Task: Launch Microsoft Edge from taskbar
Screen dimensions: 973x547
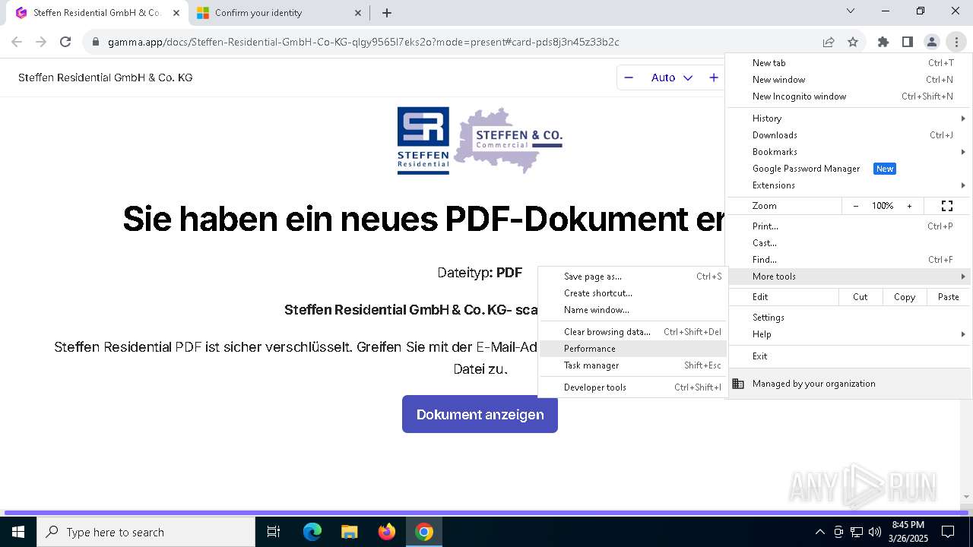Action: (x=312, y=532)
